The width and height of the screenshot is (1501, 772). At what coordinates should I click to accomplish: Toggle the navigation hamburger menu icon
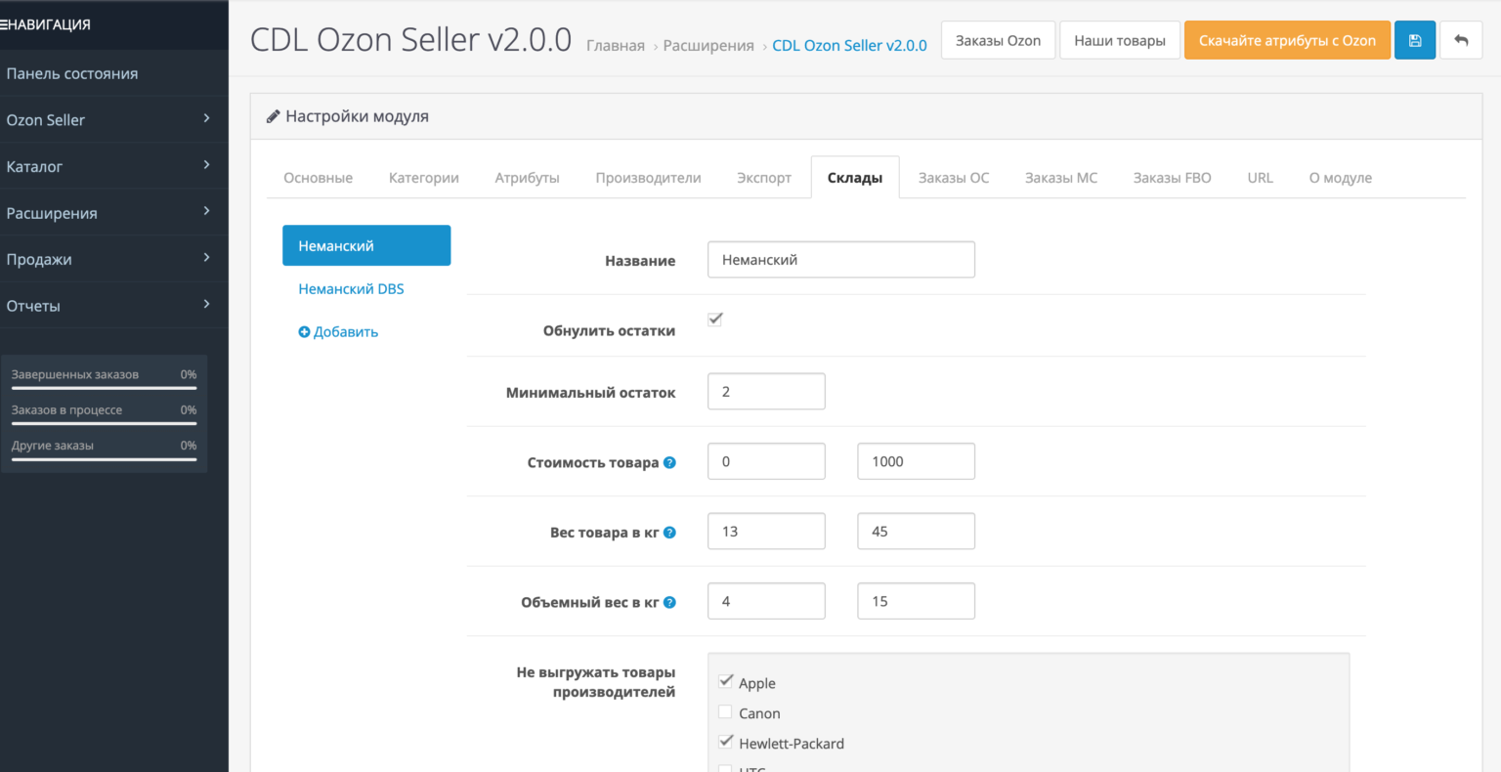pyautogui.click(x=4, y=24)
